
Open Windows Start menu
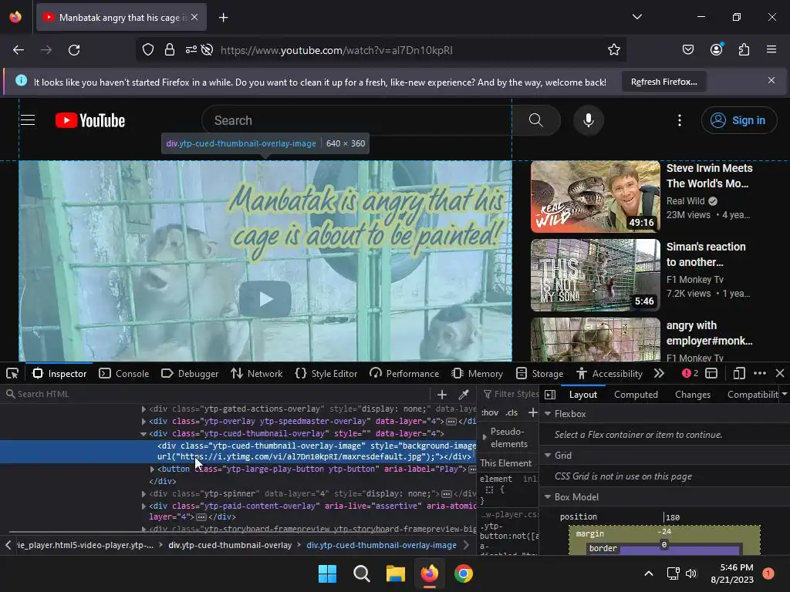point(327,573)
